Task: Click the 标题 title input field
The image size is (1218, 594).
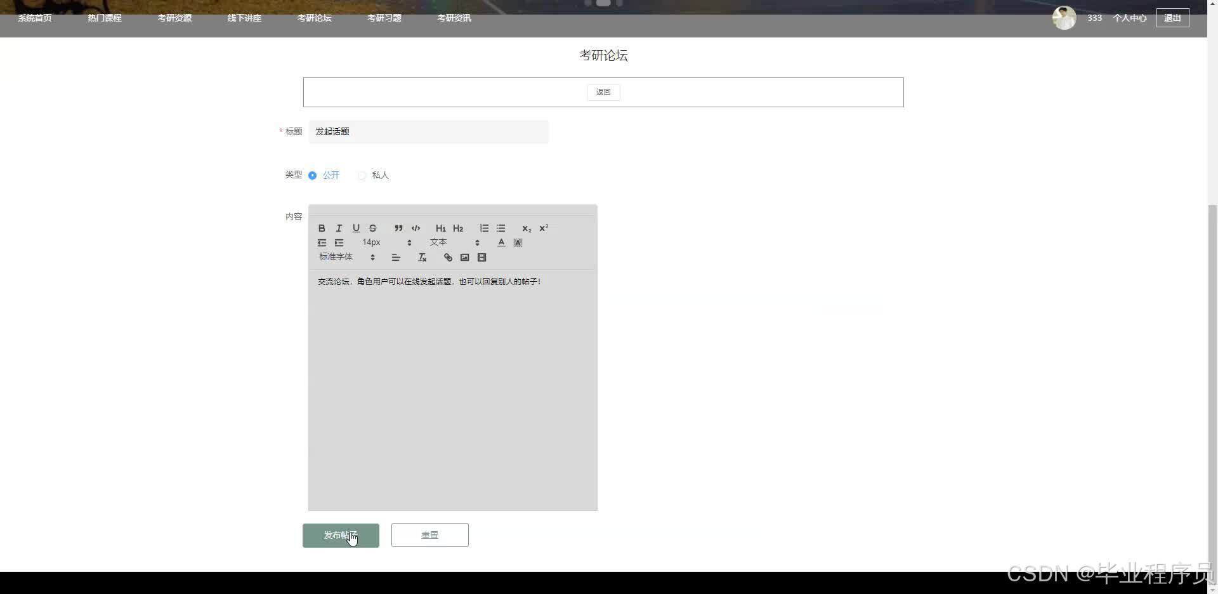Action: tap(429, 131)
